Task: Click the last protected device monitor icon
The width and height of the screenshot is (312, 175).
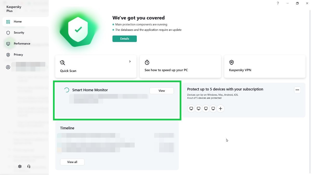Action: 213,108
